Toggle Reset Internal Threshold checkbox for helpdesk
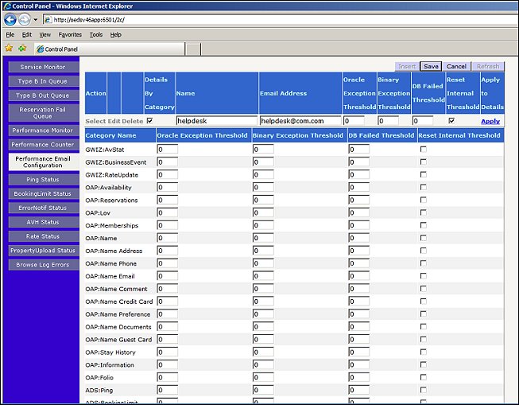Screen dimensions: 519x405 (452, 121)
